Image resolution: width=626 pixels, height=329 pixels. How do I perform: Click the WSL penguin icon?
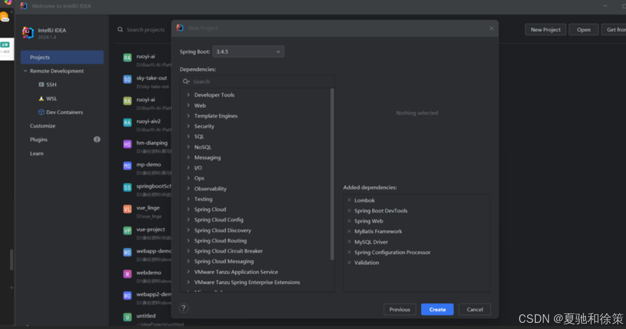pyautogui.click(x=42, y=98)
